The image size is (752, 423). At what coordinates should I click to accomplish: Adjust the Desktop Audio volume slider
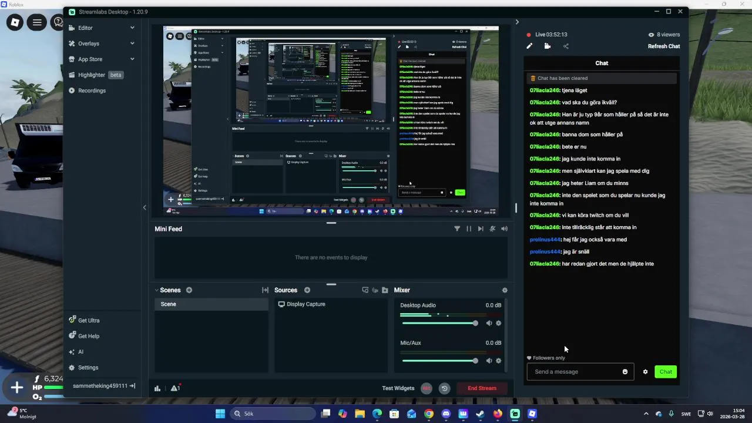pyautogui.click(x=439, y=323)
